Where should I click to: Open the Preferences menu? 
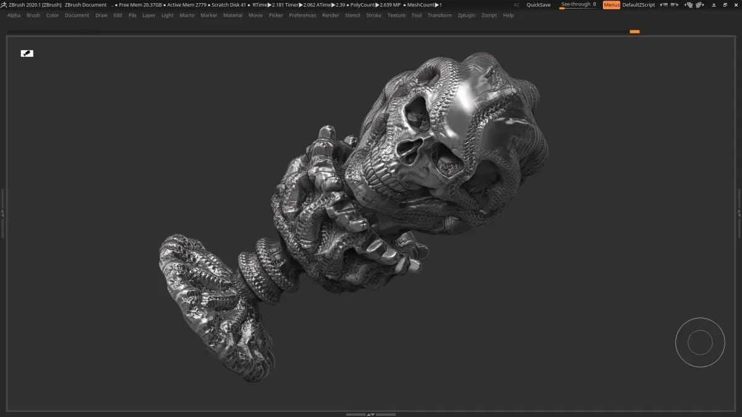302,15
